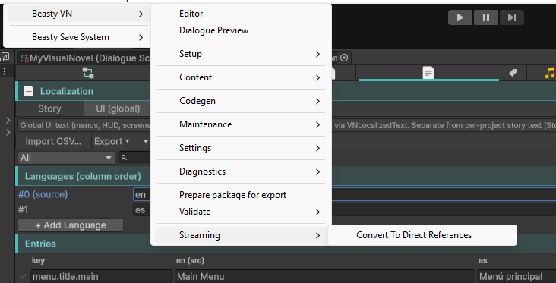Click the key column header
This screenshot has height=283, width=556.
click(x=38, y=261)
